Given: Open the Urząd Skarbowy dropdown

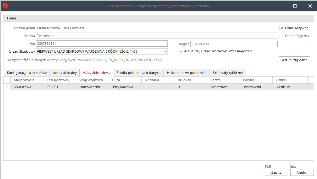Looking at the screenshot, I should [165, 51].
